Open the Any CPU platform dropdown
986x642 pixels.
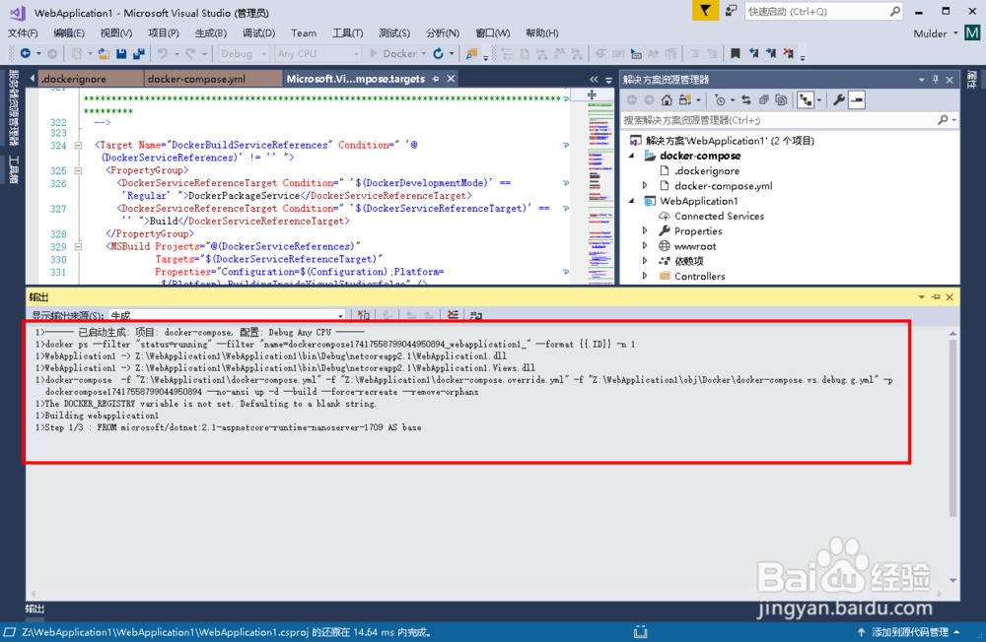[318, 54]
